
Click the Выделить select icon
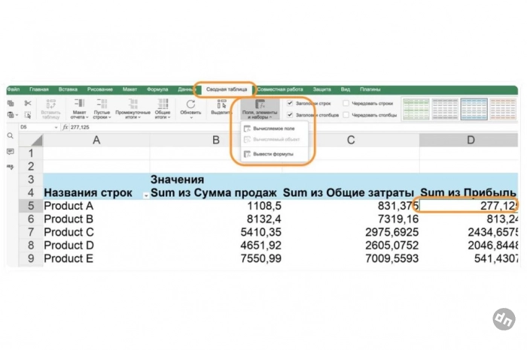(221, 107)
